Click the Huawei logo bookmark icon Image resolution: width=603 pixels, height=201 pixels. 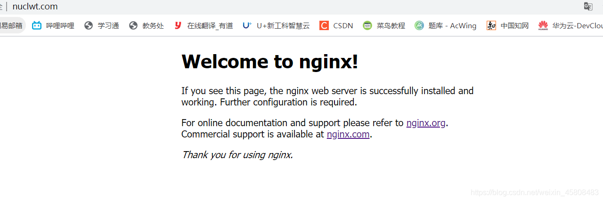click(x=543, y=25)
